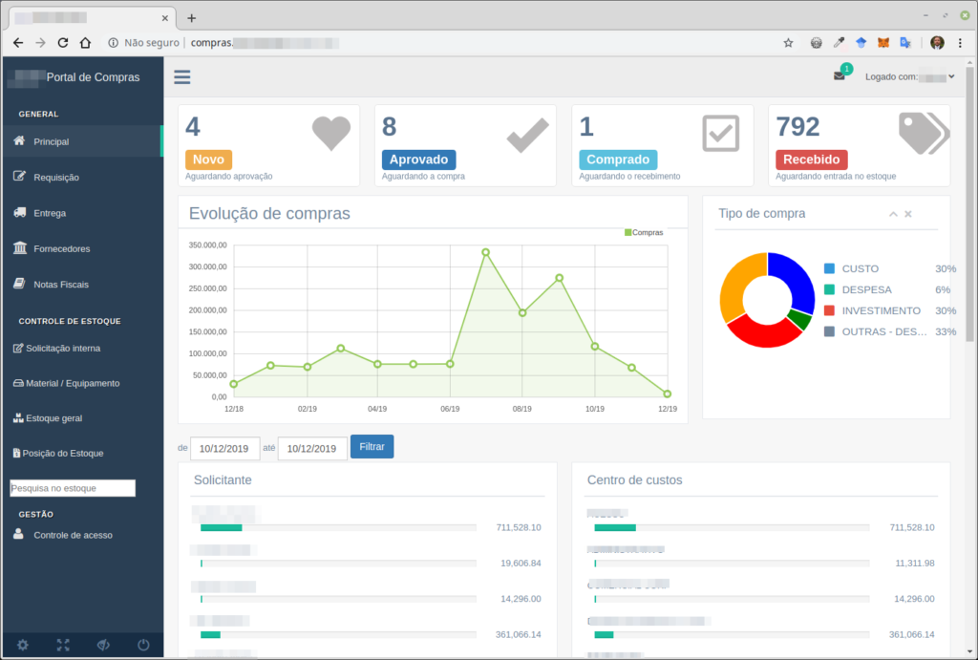Click the blue CUSTO legend swatch

tap(829, 269)
